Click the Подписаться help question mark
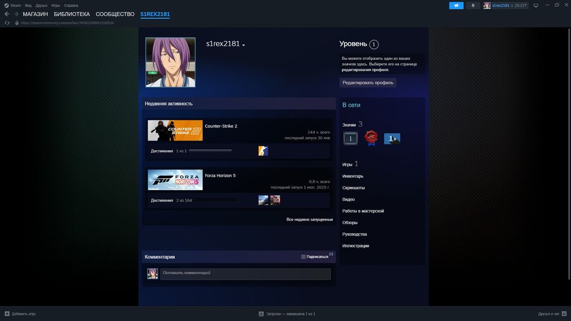 331,254
